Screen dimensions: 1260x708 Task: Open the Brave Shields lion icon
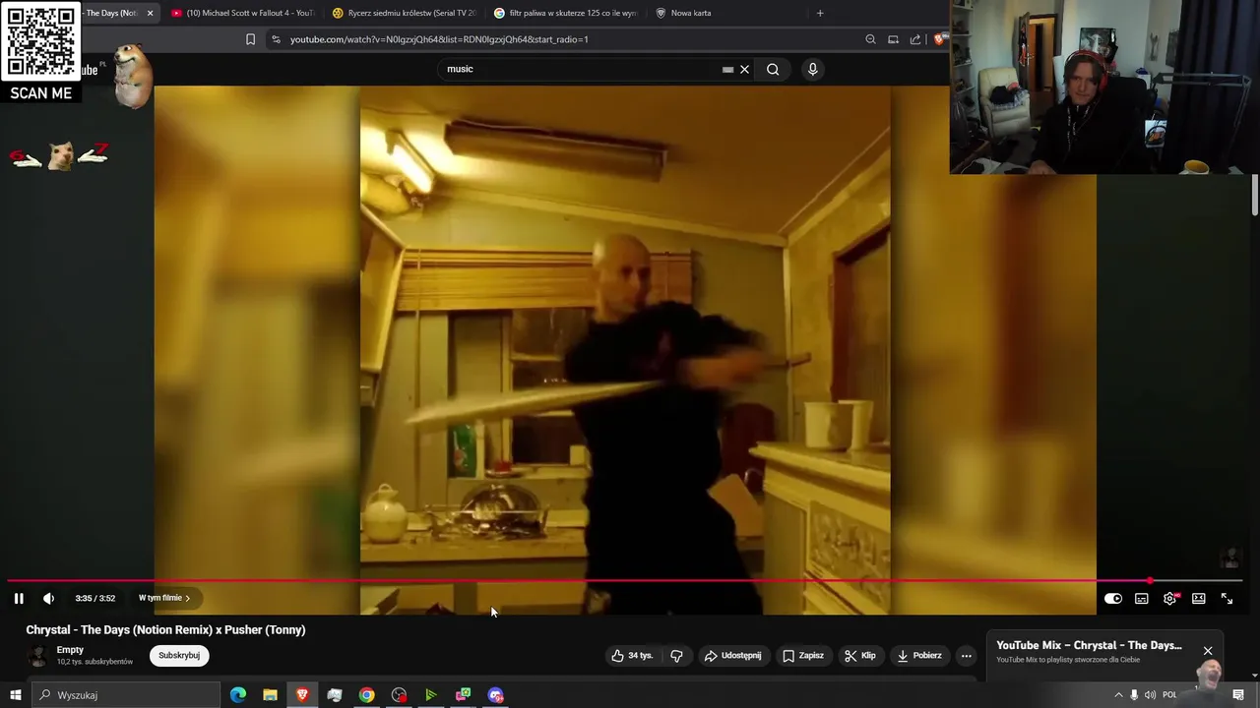[938, 39]
